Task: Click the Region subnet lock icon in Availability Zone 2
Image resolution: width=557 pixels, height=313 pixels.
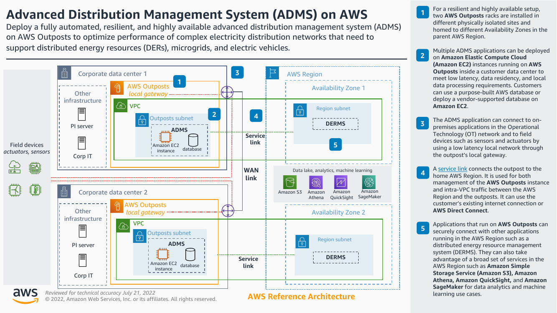Action: [x=302, y=241]
